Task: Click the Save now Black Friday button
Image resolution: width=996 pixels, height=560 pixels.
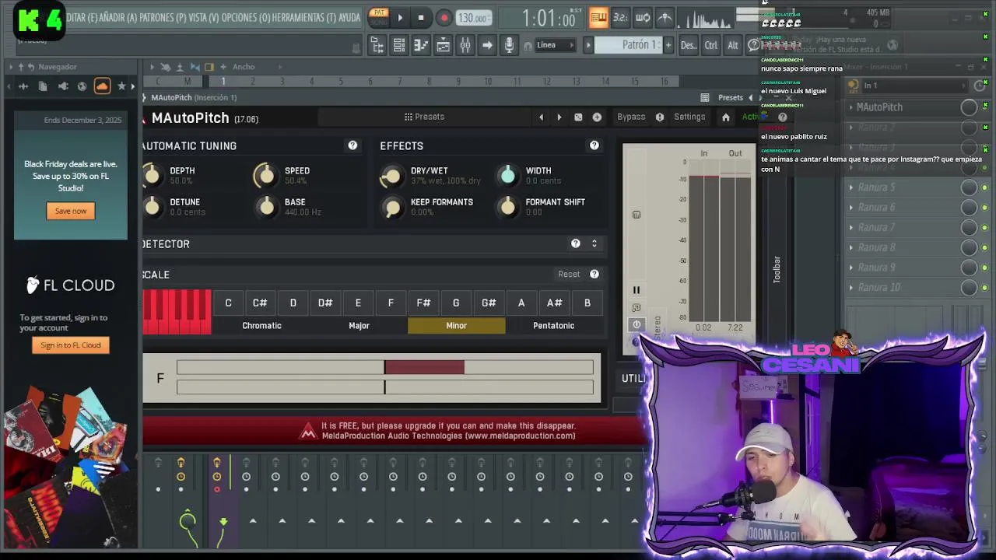Action: [x=71, y=211]
